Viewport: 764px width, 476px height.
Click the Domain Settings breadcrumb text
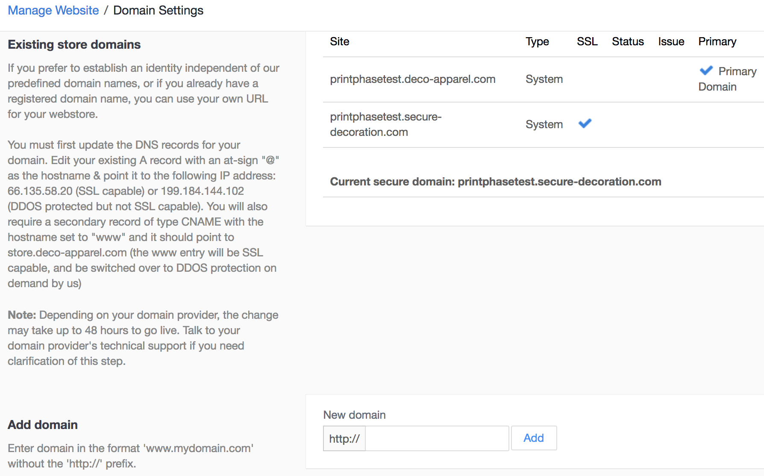[x=158, y=10]
